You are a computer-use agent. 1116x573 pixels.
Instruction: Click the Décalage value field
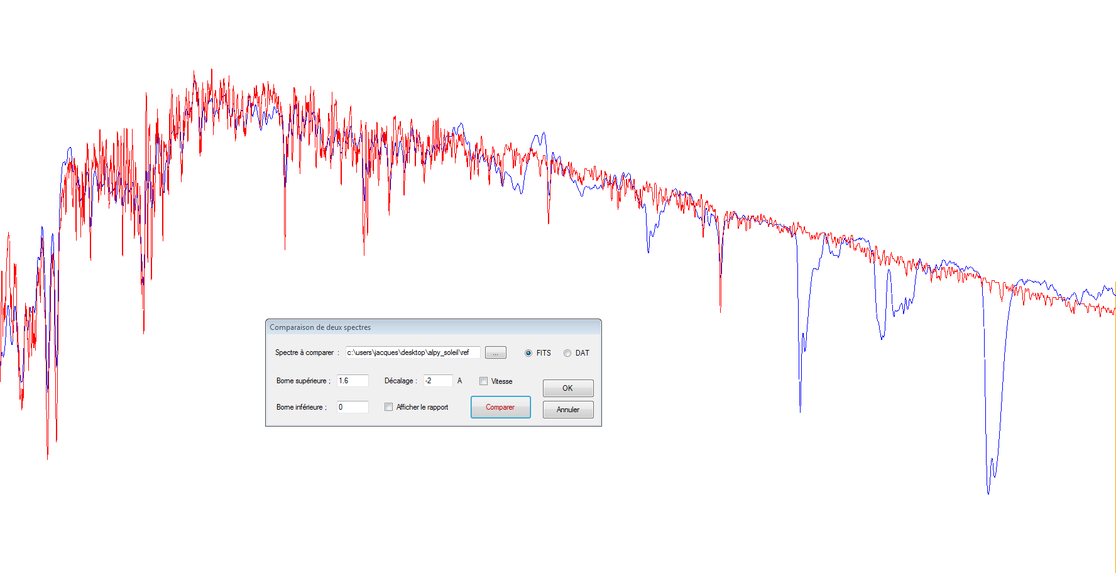[437, 381]
